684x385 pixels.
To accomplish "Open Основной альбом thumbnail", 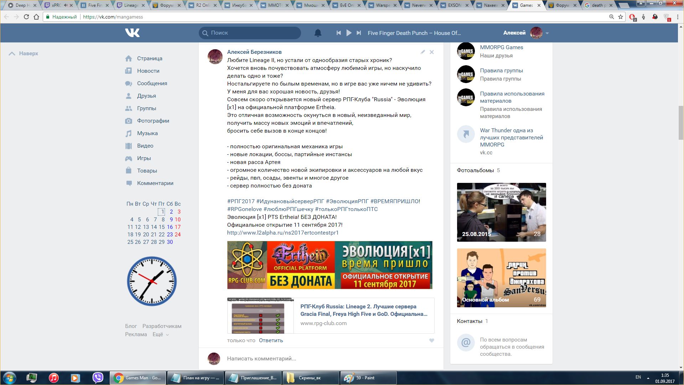I will click(x=501, y=278).
